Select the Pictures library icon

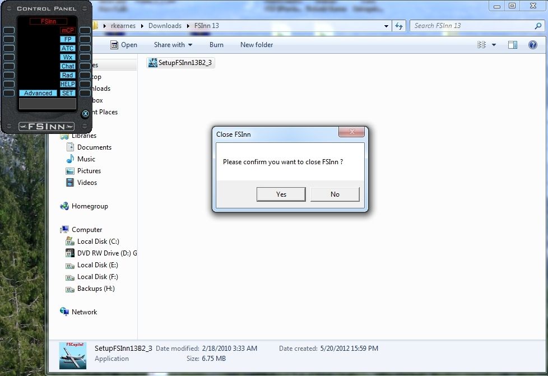pos(70,171)
